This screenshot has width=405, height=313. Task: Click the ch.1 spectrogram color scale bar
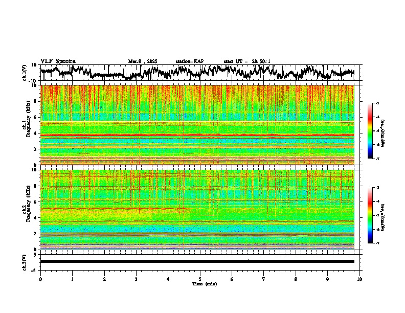[x=370, y=131]
